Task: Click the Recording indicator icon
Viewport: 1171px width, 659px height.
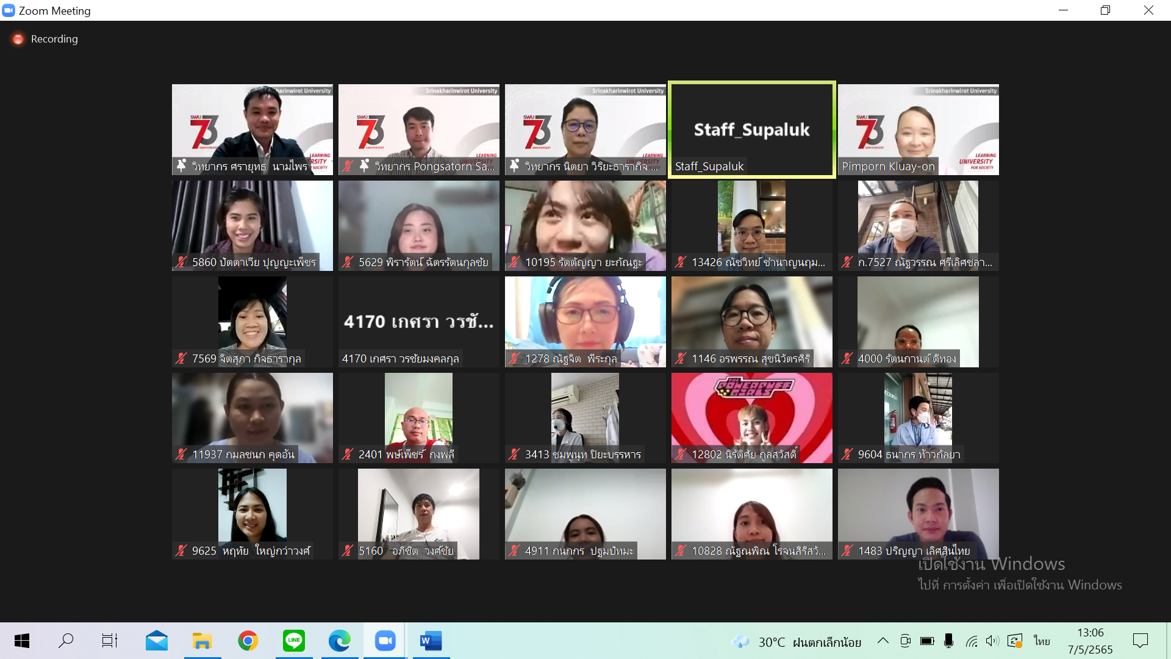Action: [18, 39]
